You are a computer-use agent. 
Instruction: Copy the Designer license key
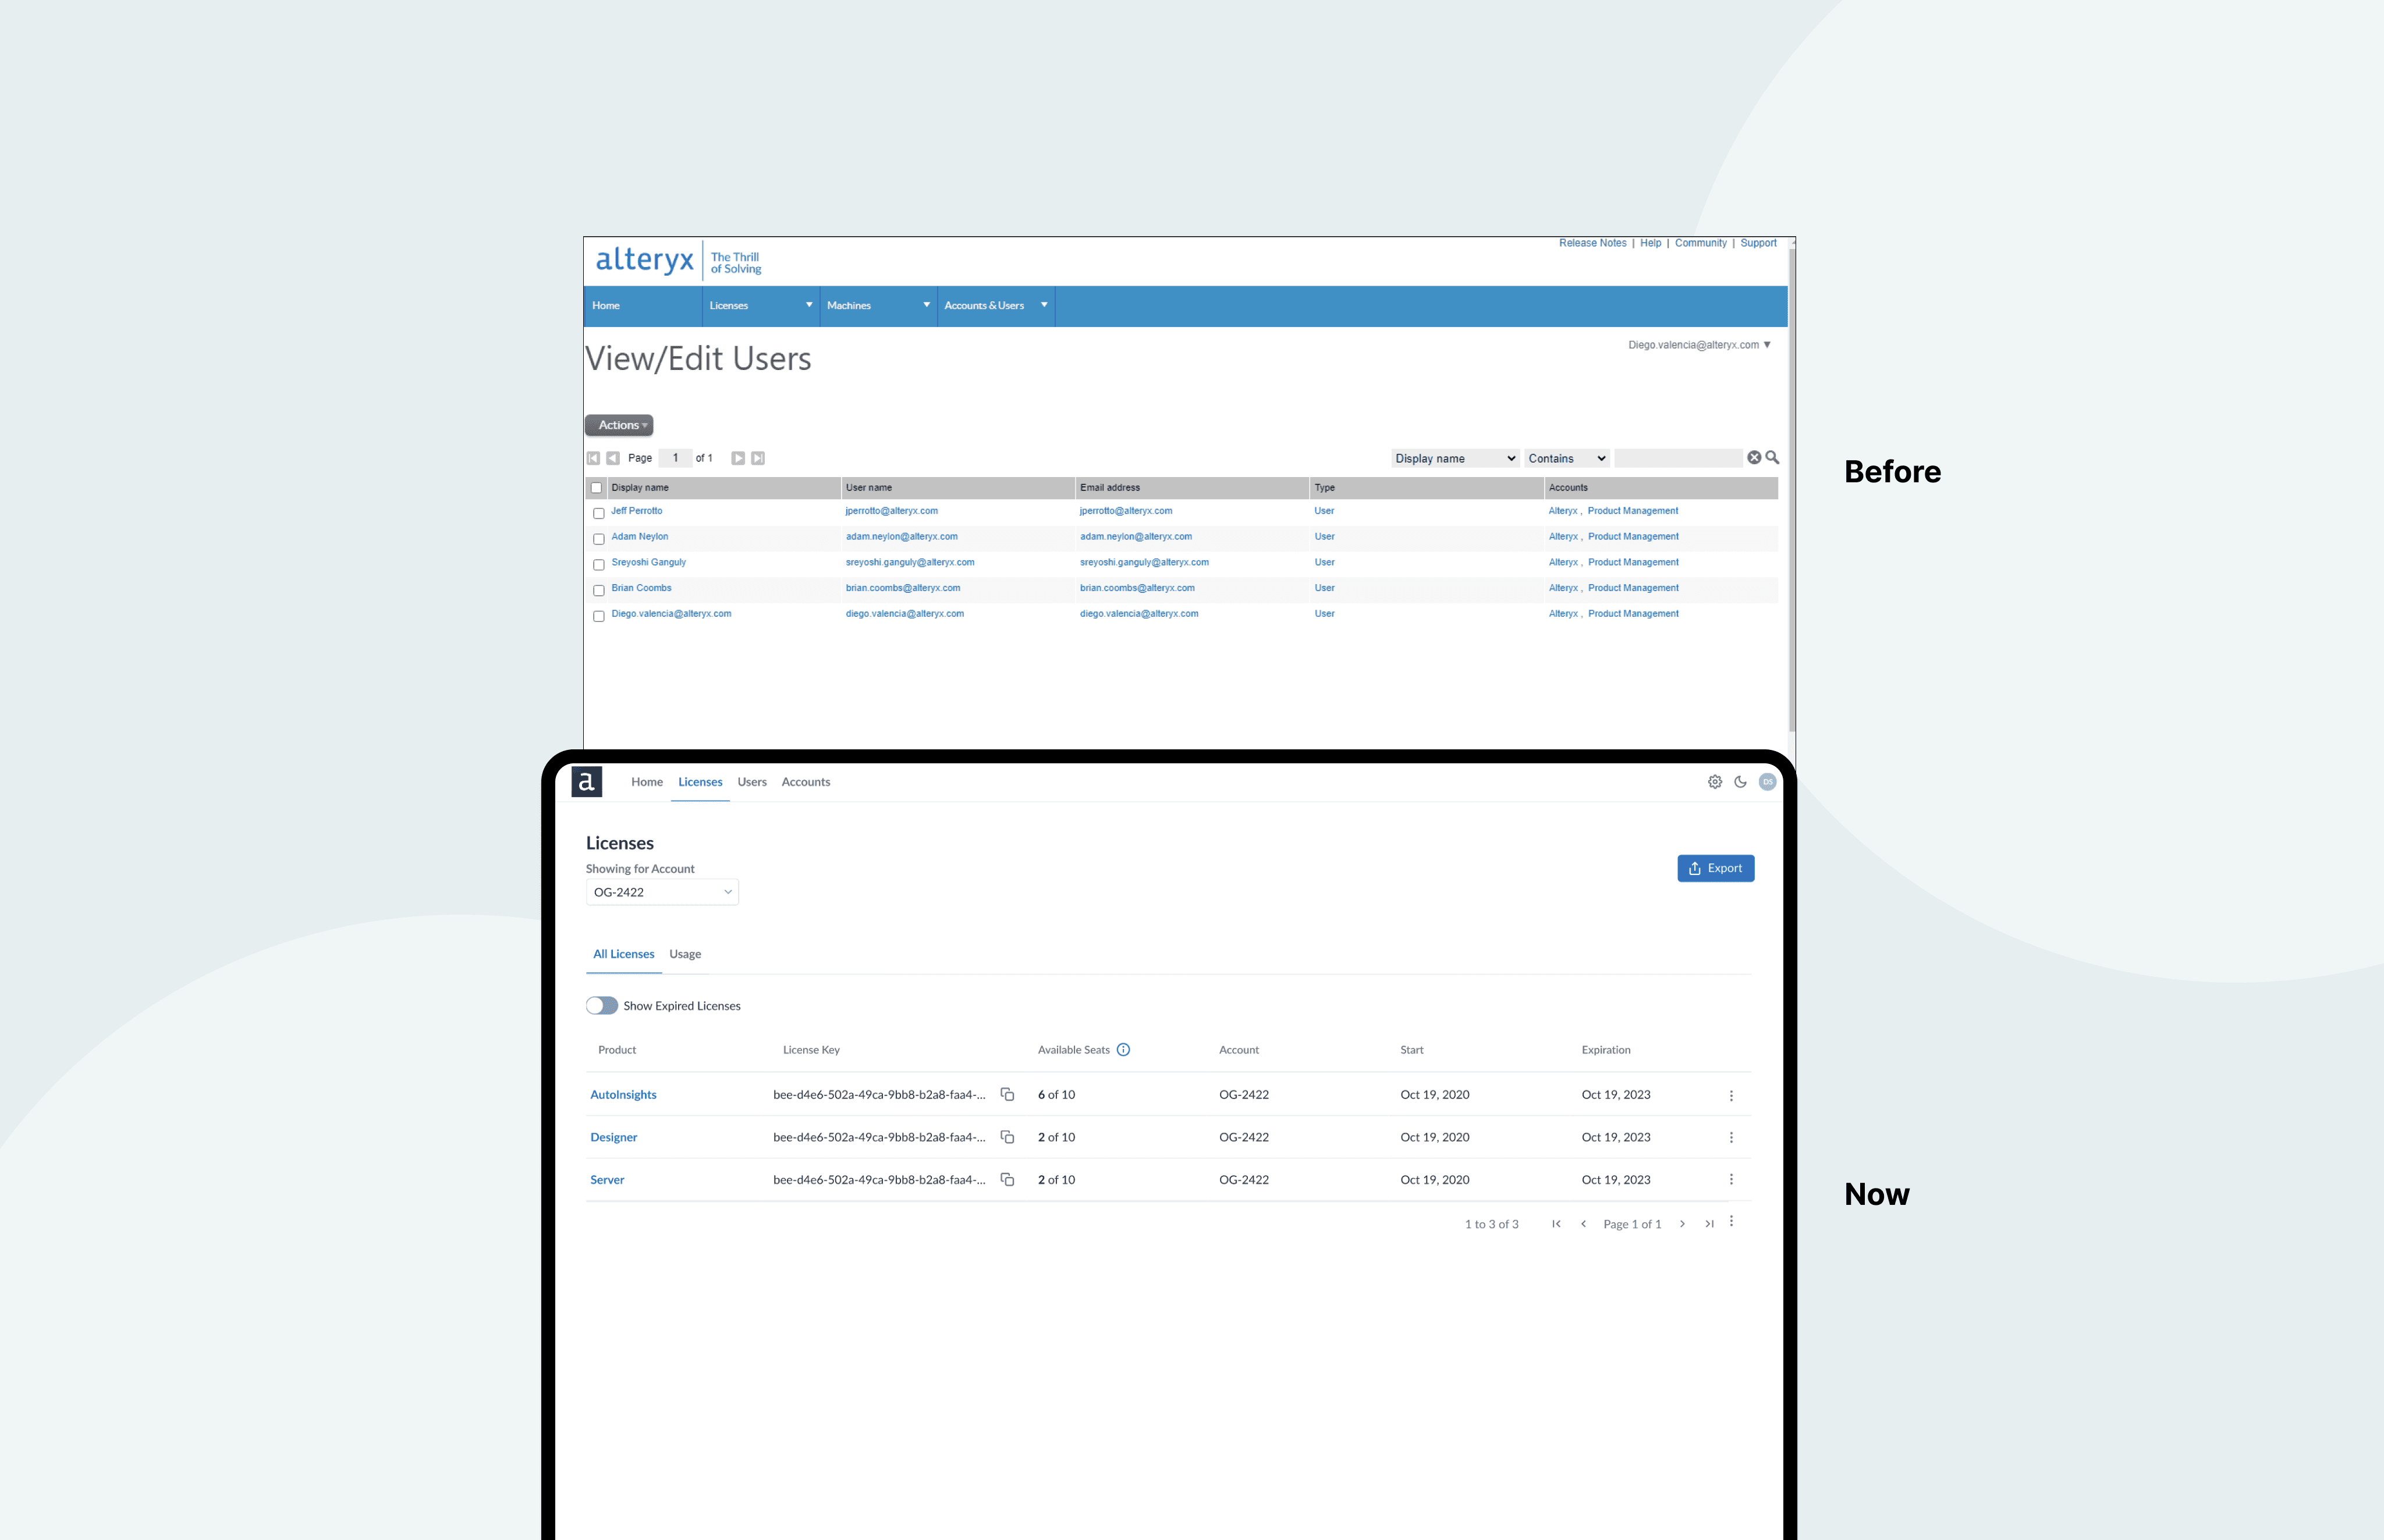[x=1007, y=1137]
